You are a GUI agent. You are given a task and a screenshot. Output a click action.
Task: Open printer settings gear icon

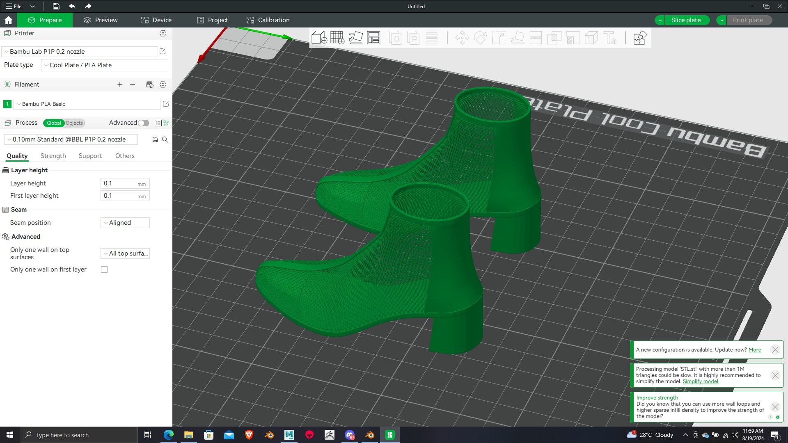(x=163, y=33)
